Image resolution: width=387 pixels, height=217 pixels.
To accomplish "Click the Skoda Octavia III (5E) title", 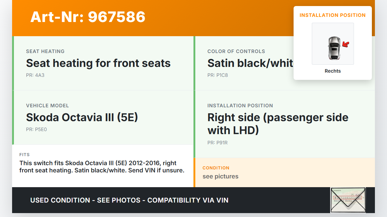I will (82, 117).
